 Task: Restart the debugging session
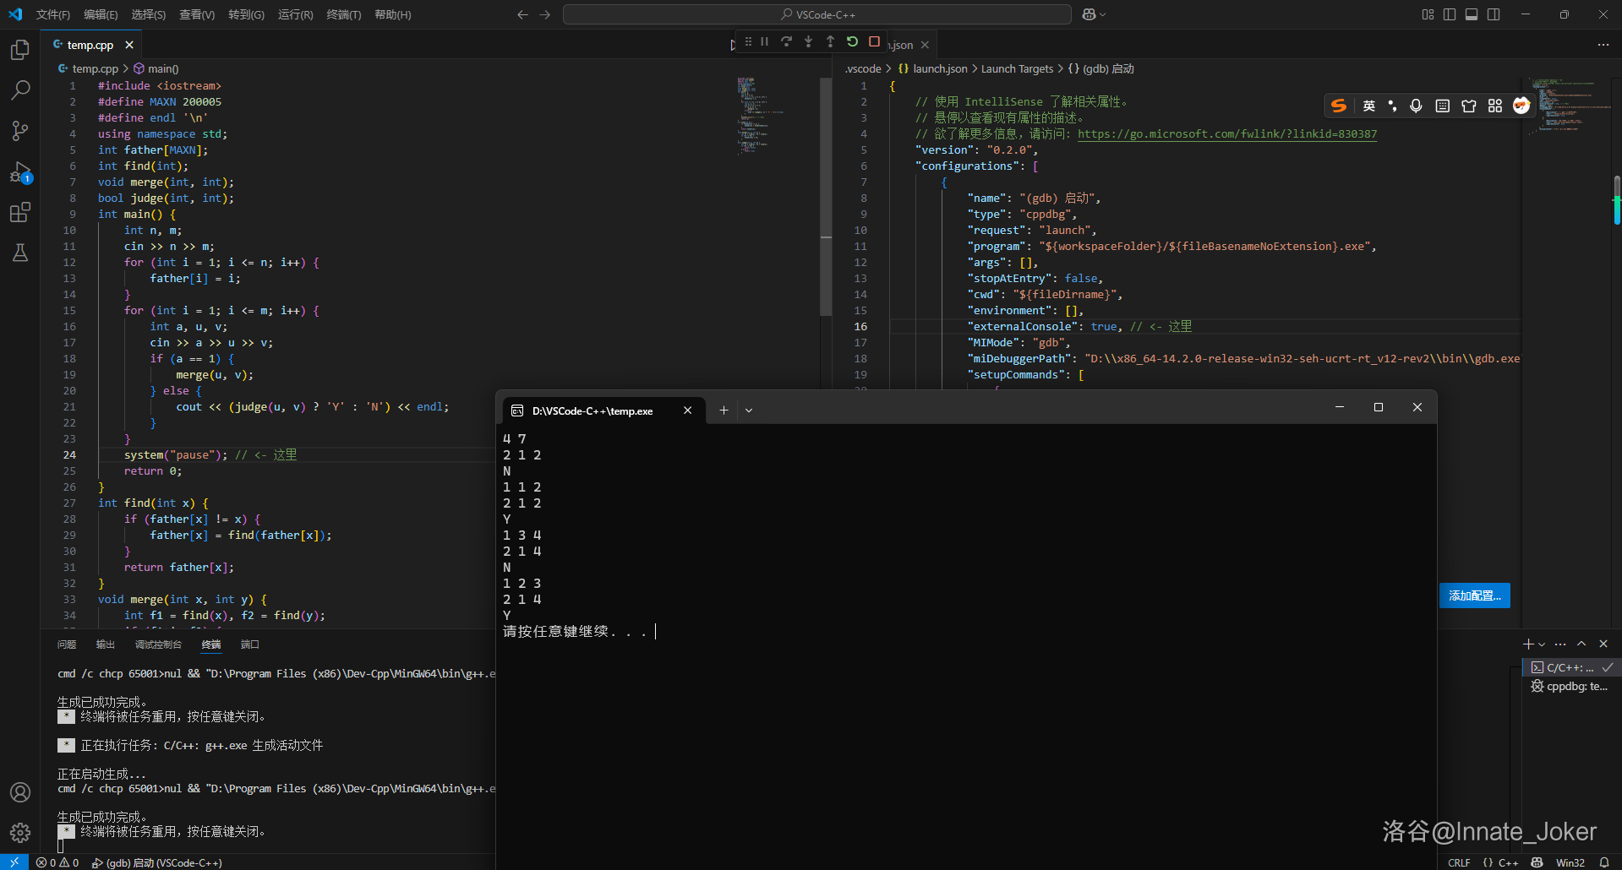pyautogui.click(x=852, y=41)
